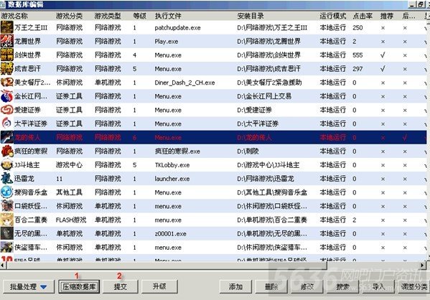Screen dimensions: 430x300
Task: Toggle the 推荐 check mark for 剑侠世界
Action: (383, 55)
